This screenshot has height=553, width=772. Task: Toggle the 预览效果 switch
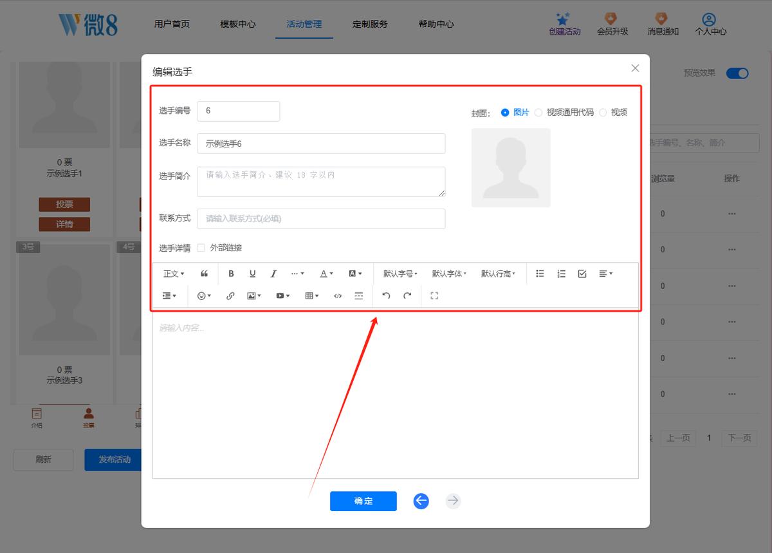coord(737,73)
